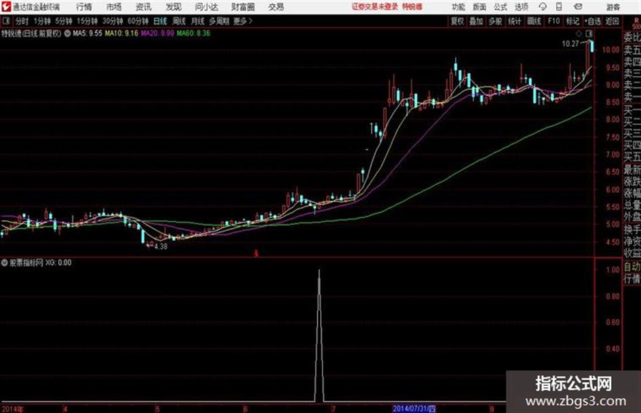Click the 4.38 low price label
Screen dimensions: 641x413
161,246
